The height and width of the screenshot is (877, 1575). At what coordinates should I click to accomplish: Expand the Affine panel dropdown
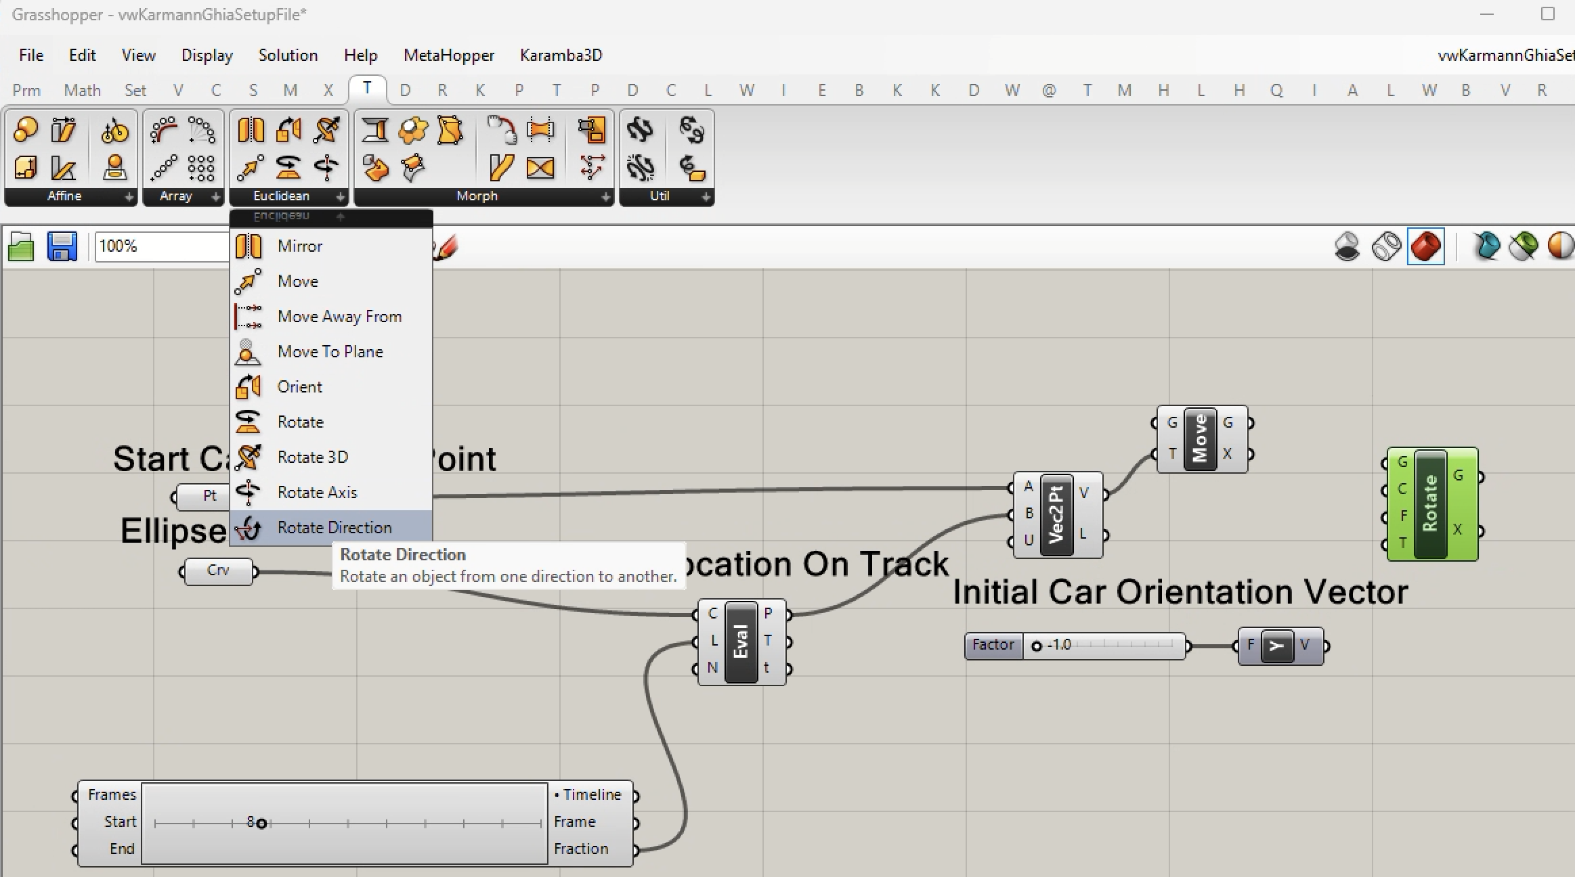point(129,197)
